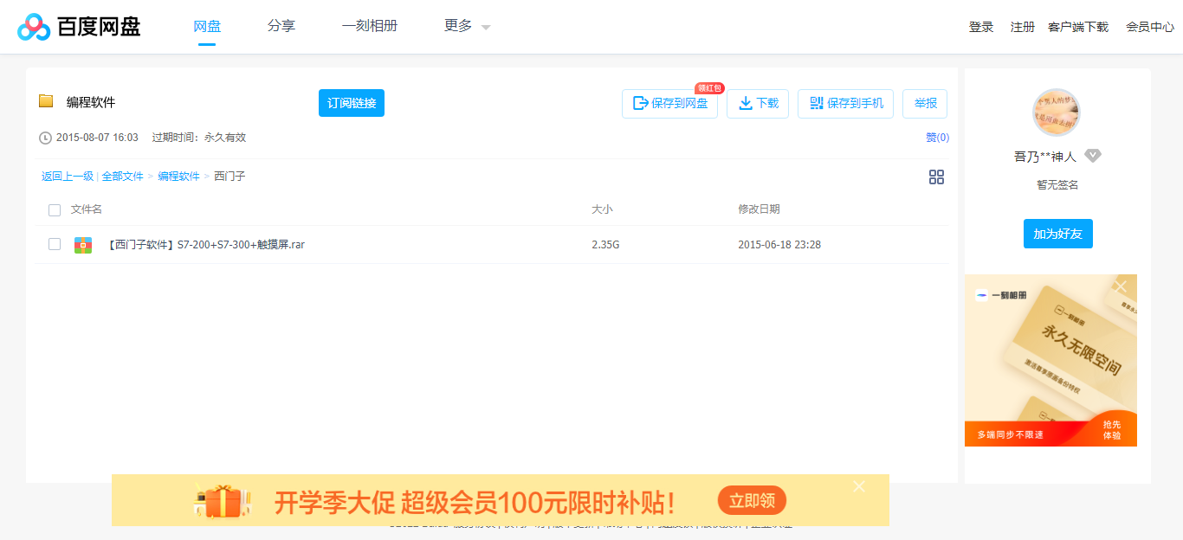Screen dimensions: 1183x540
Task: Click the rar file type icon
Action: (x=82, y=244)
